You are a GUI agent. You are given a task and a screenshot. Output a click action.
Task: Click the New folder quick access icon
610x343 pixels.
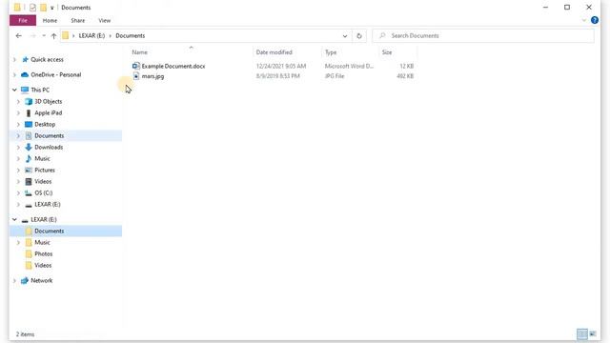[x=43, y=8]
